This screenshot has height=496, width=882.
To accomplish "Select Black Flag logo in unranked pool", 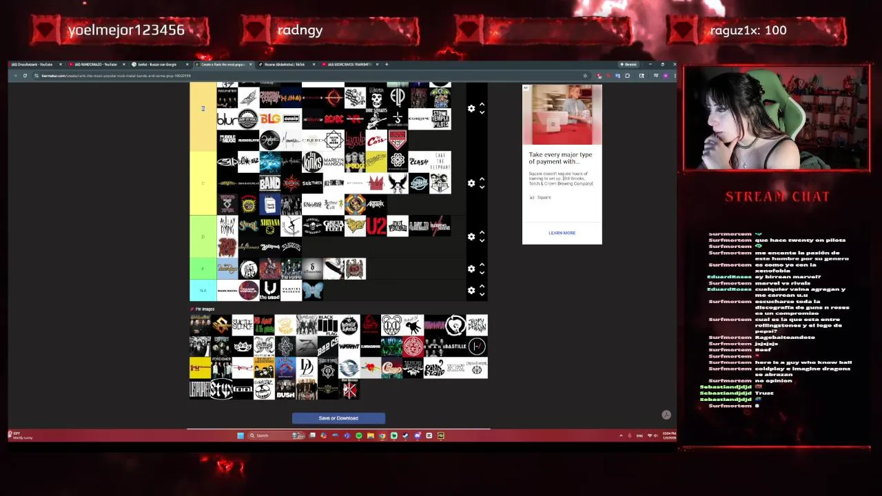I will [x=328, y=325].
